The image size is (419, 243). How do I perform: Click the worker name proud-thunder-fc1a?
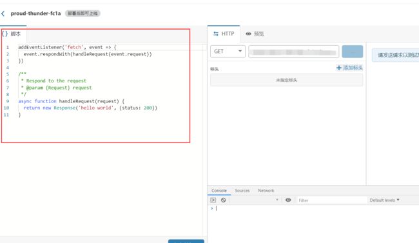[x=36, y=14]
